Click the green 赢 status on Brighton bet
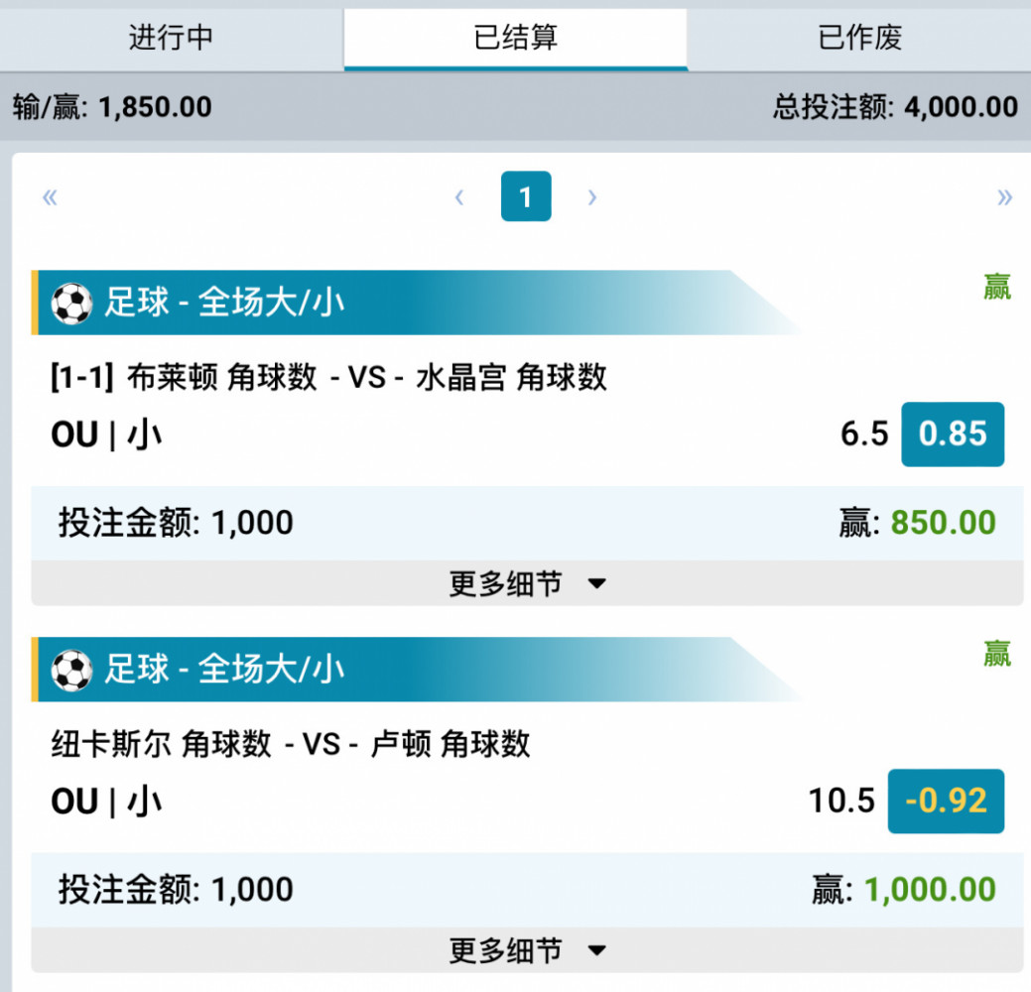1031x992 pixels. pyautogui.click(x=997, y=287)
